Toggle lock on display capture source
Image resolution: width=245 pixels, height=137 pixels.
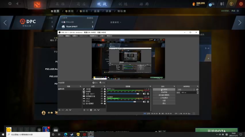pos(105,104)
